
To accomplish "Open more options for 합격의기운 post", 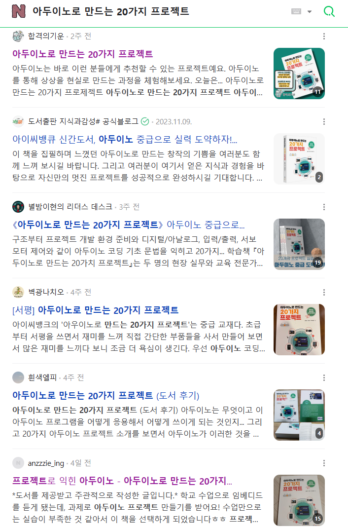I will point(324,37).
